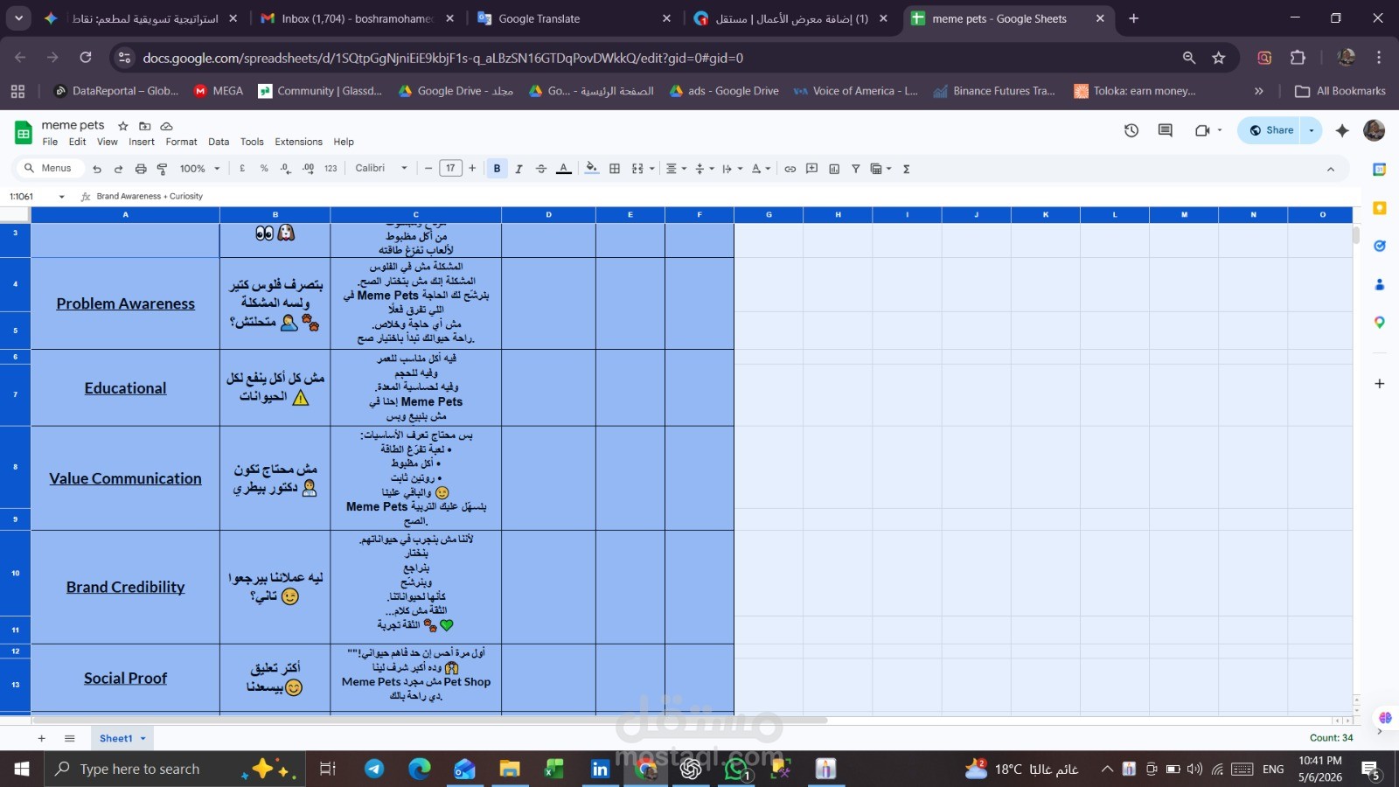Open Google Calendar in the side panel
The width and height of the screenshot is (1399, 787).
pos(1380,170)
